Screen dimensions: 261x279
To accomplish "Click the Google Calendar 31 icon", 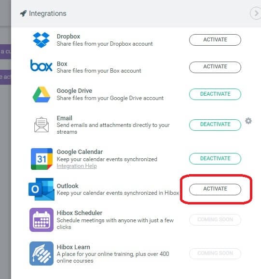I will 42,159.
